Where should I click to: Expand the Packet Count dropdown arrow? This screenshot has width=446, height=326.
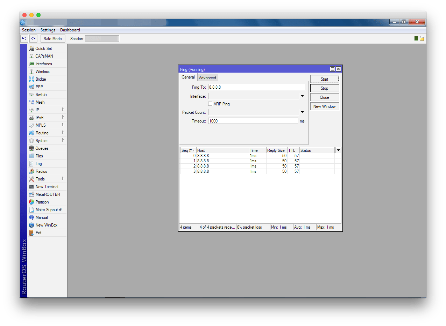[x=302, y=112]
